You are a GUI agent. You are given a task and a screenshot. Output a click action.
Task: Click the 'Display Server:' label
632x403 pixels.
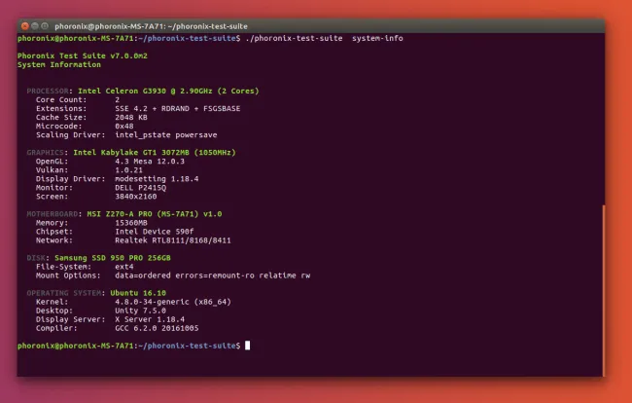tap(71, 319)
